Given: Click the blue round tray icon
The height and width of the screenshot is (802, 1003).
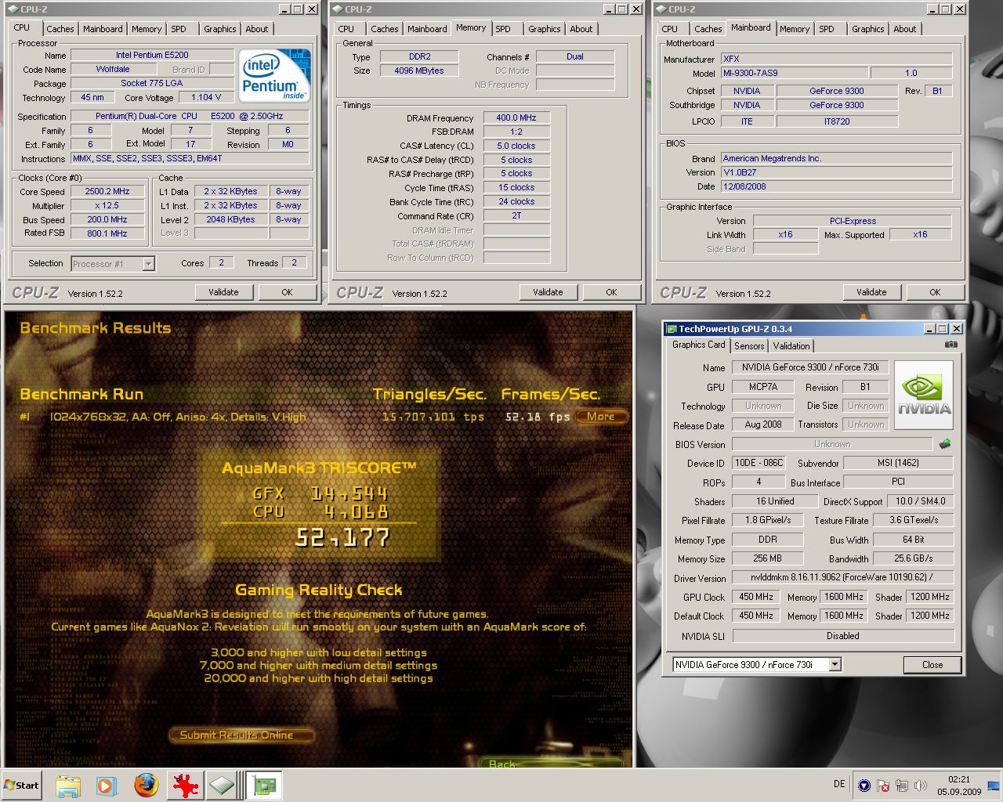Looking at the screenshot, I should click(x=864, y=786).
